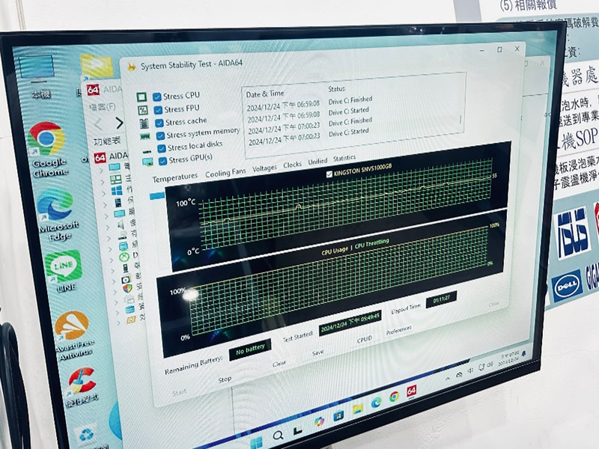Click the Clear button

click(x=279, y=364)
